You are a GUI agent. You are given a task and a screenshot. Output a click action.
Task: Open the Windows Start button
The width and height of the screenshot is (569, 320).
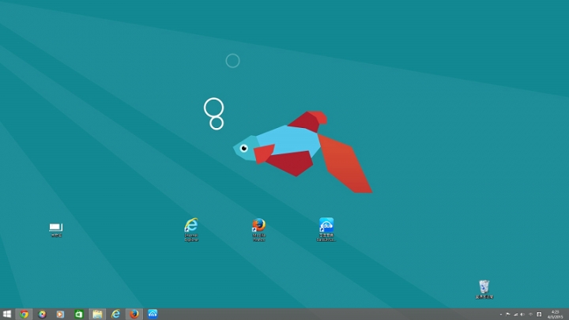pyautogui.click(x=6, y=314)
